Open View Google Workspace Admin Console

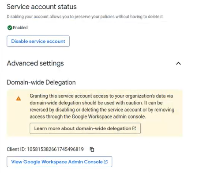(59, 161)
